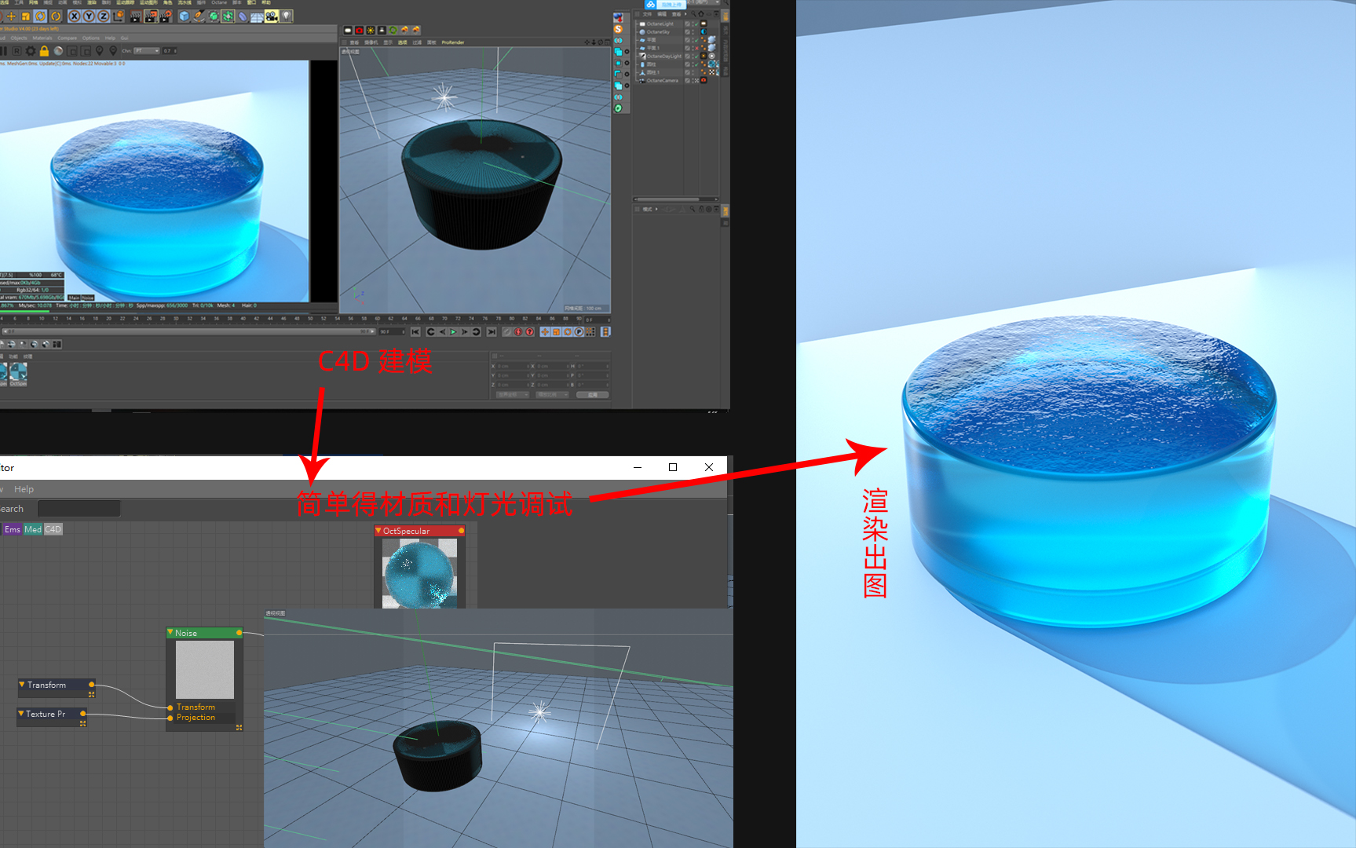Switch to the Ems node filter tab
The image size is (1356, 848).
pos(13,529)
